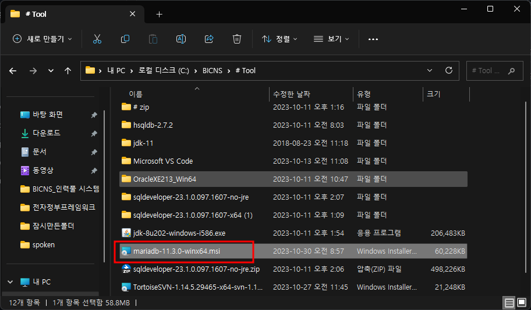Select sqldeveloper-23.1.0.097.1607-x64 (1) folder
This screenshot has width=531, height=310.
coord(293,215)
